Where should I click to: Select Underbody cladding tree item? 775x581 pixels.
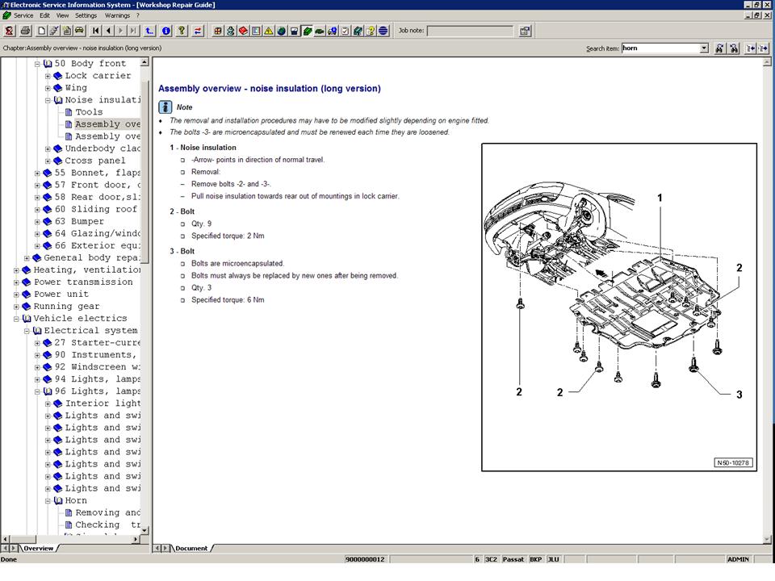click(103, 148)
